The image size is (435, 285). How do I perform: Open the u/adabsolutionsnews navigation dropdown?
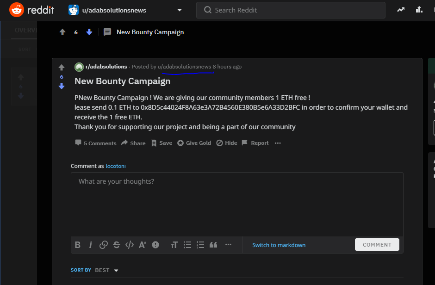125,10
